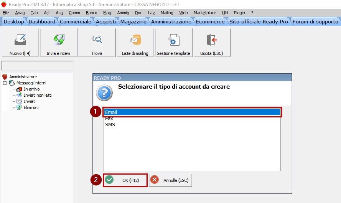The height and width of the screenshot is (203, 341).
Task: Click the Messaggi interni folder icon
Action: [12, 83]
